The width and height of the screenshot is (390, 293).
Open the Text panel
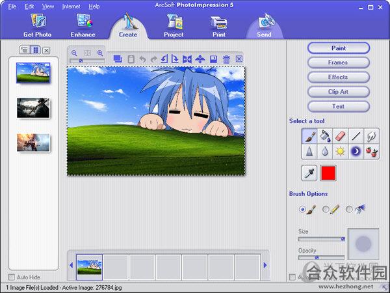point(339,106)
